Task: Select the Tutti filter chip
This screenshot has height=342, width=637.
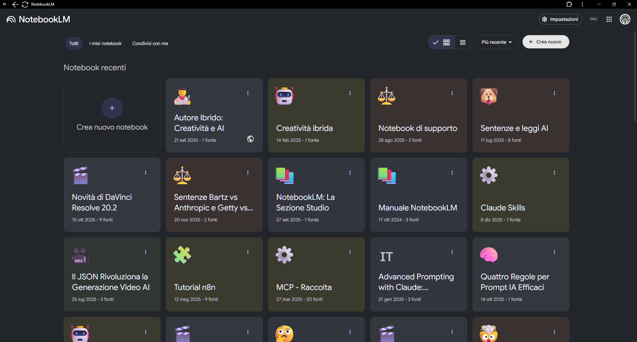Action: (x=74, y=43)
